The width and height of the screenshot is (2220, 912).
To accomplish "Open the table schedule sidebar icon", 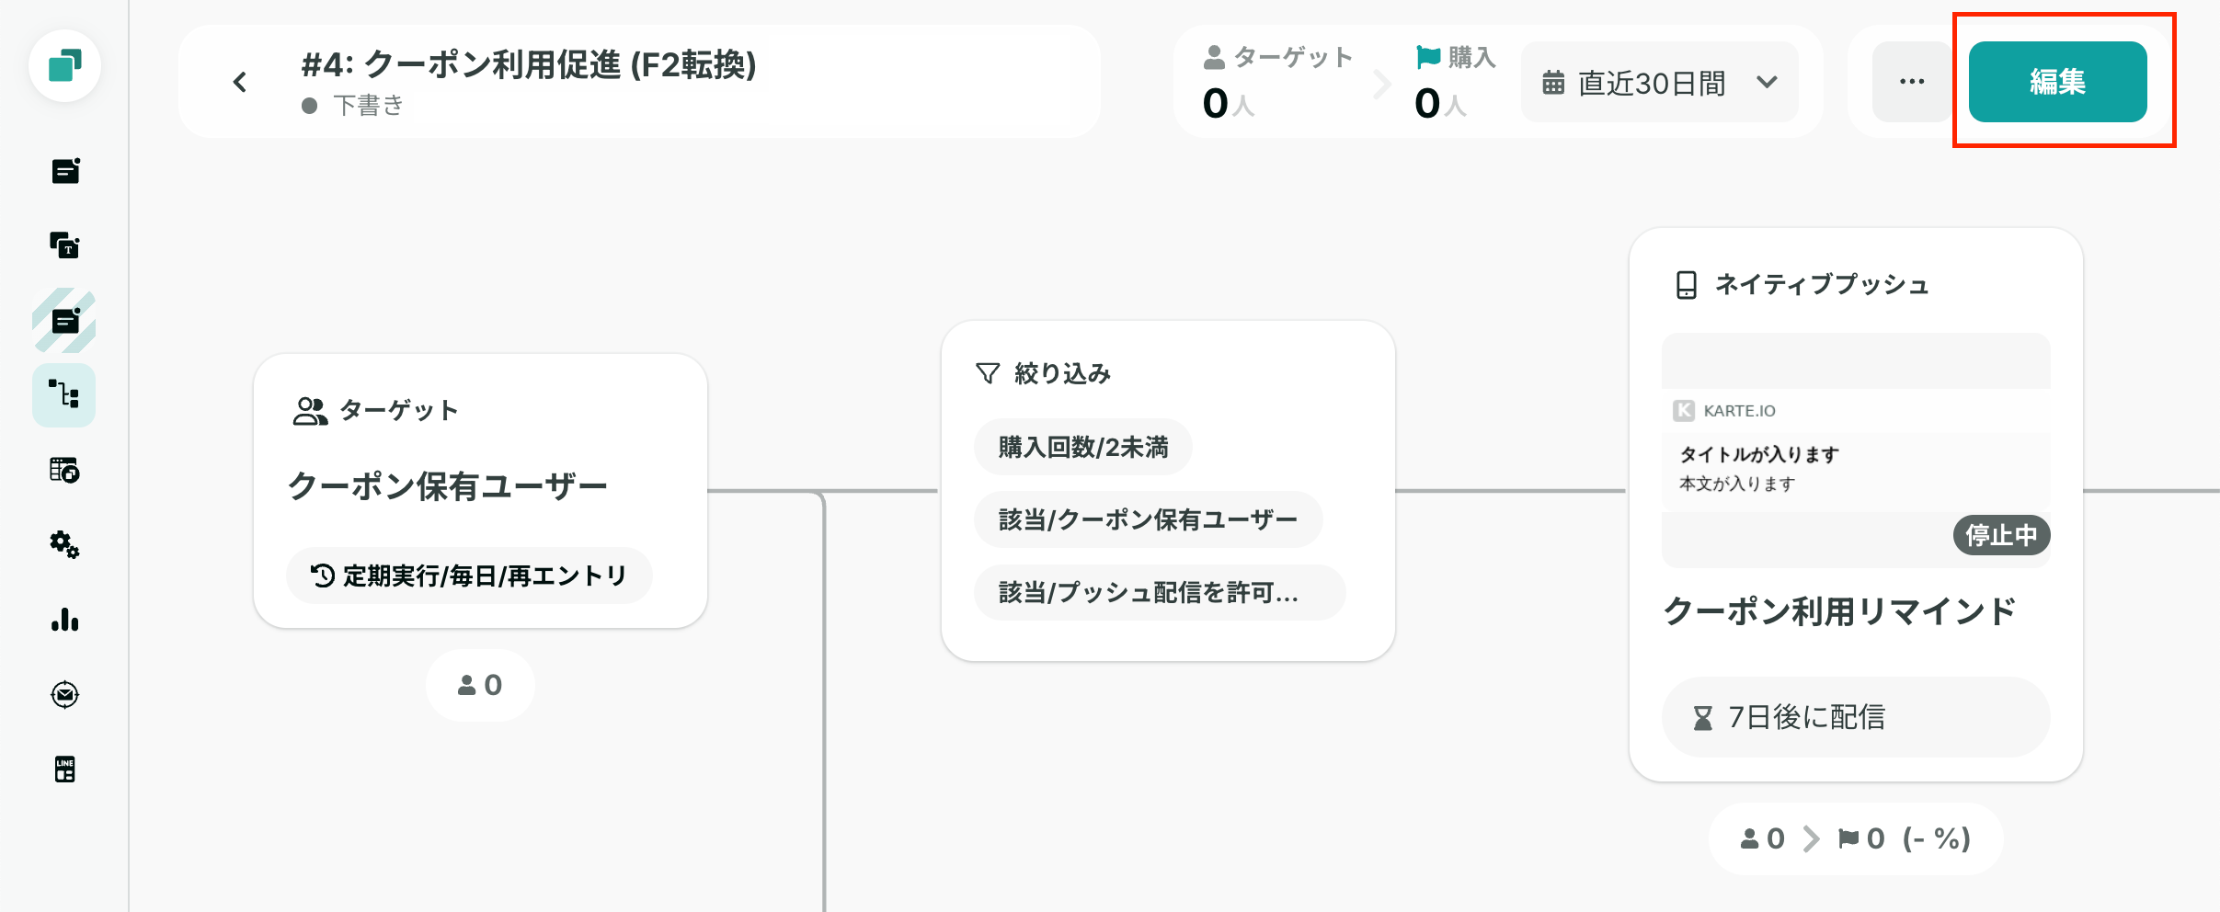I will 64,470.
